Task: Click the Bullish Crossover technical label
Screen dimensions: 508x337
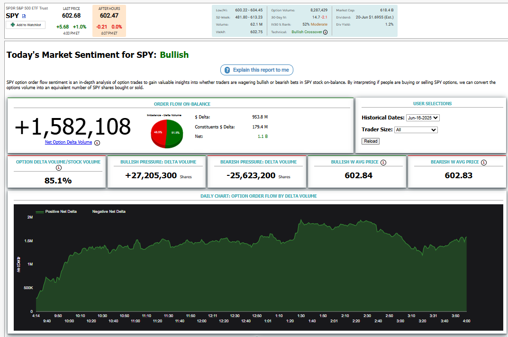Action: tap(307, 32)
